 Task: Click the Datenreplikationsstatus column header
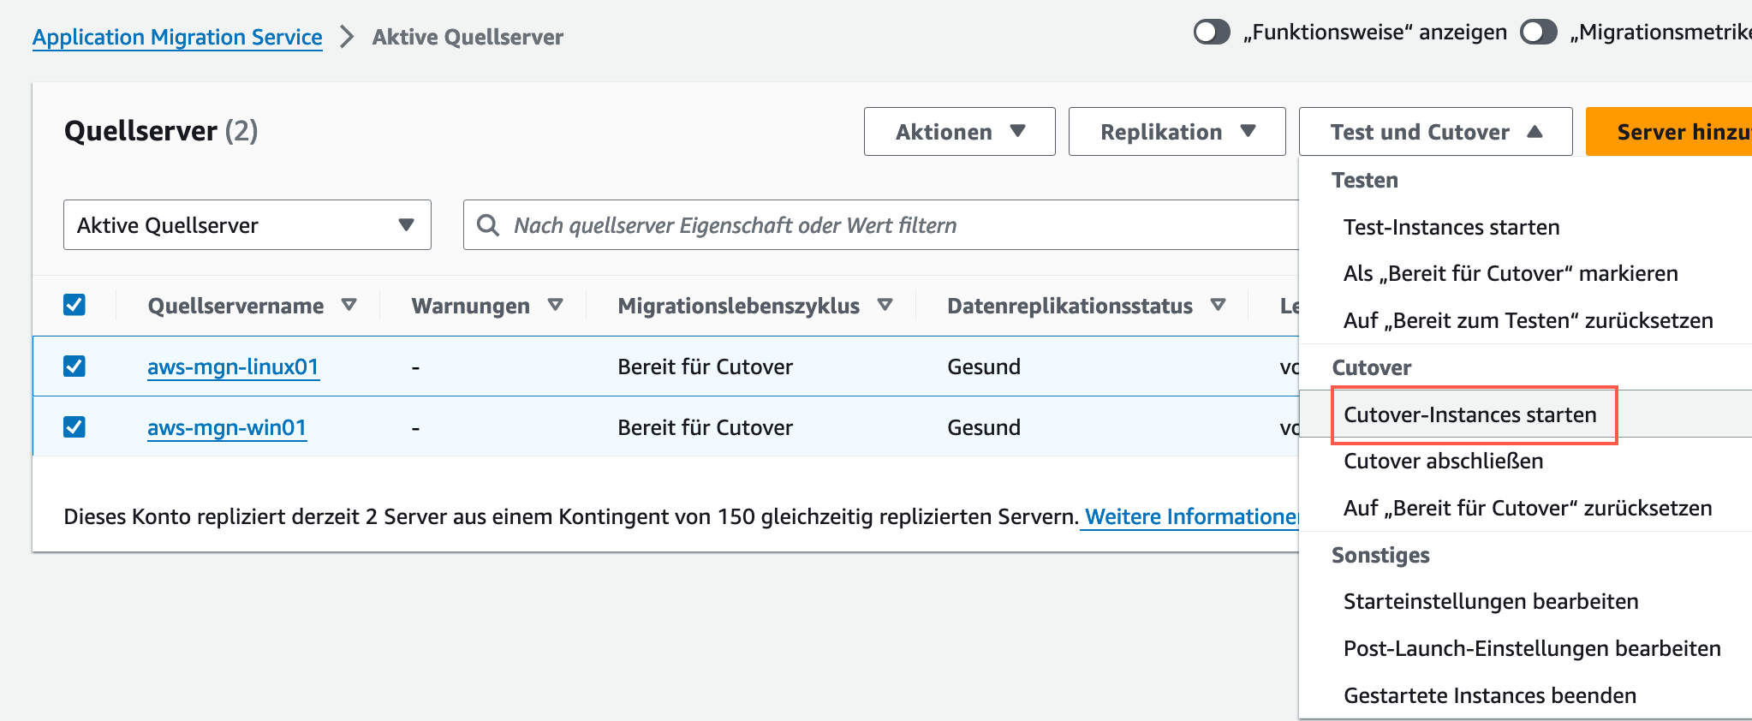pos(1070,306)
